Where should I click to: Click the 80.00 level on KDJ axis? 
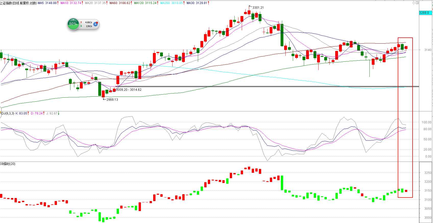(427, 129)
